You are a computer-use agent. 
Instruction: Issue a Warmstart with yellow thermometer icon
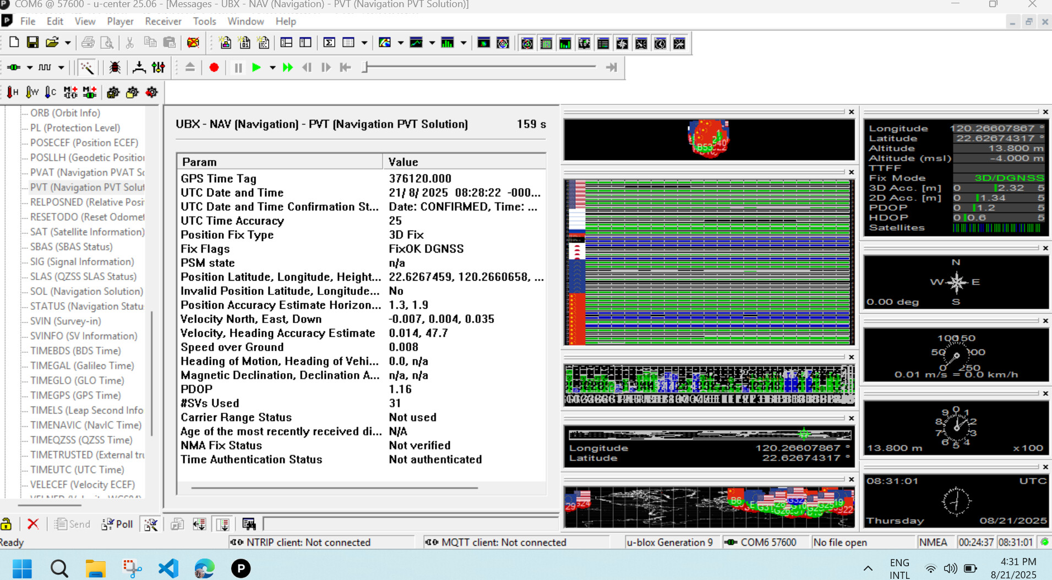click(x=32, y=92)
